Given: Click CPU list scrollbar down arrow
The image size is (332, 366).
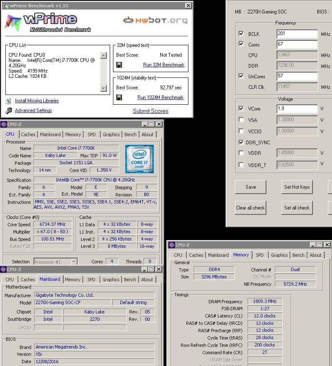Looking at the screenshot, I should [104, 88].
